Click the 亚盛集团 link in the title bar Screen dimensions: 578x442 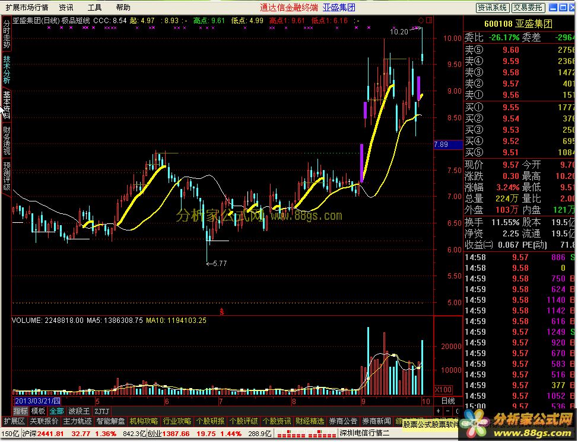[x=339, y=7]
